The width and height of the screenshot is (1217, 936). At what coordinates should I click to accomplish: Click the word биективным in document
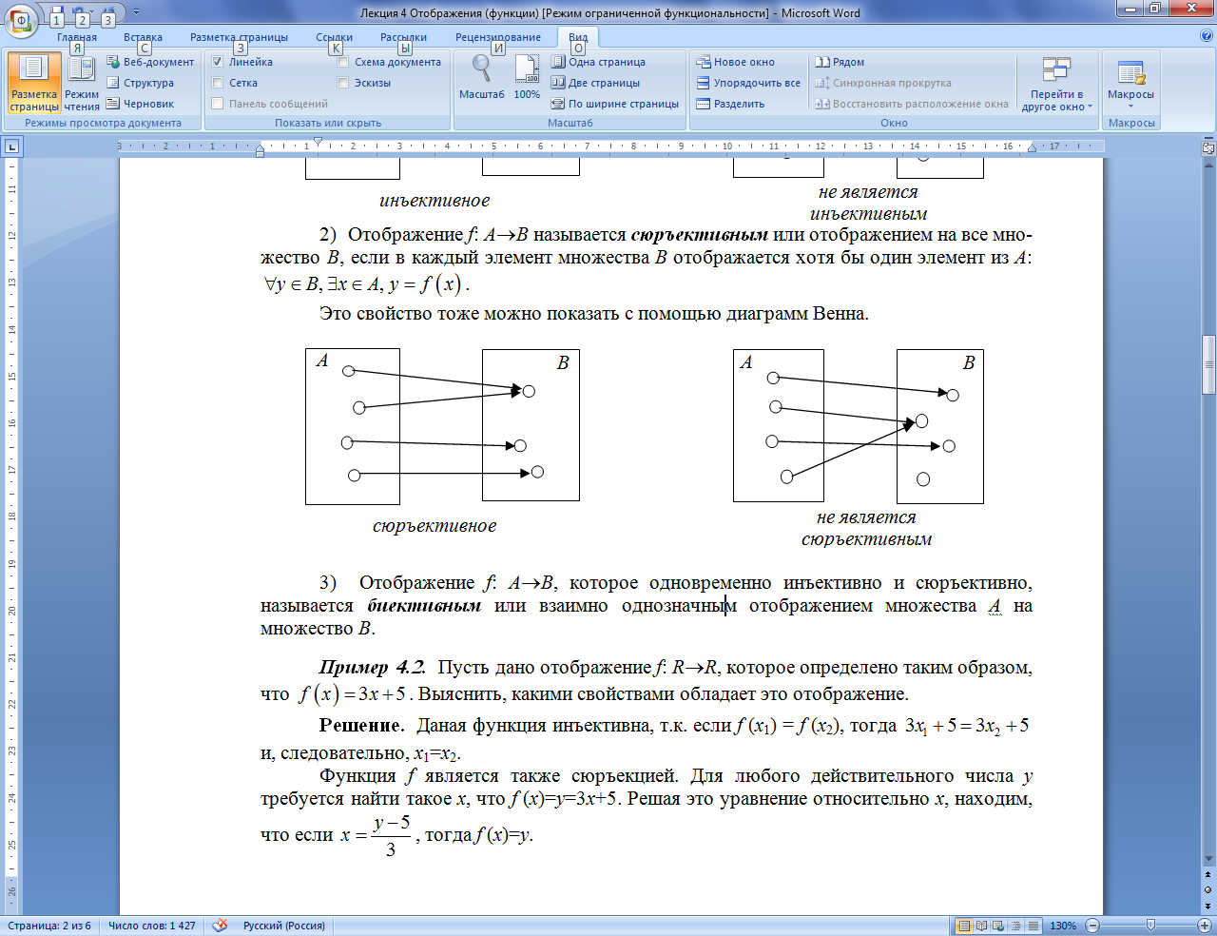coord(424,606)
